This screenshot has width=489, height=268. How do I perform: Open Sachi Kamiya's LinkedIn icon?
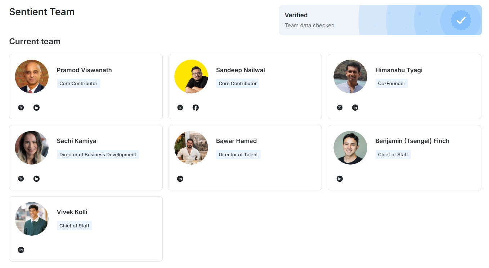click(x=36, y=179)
